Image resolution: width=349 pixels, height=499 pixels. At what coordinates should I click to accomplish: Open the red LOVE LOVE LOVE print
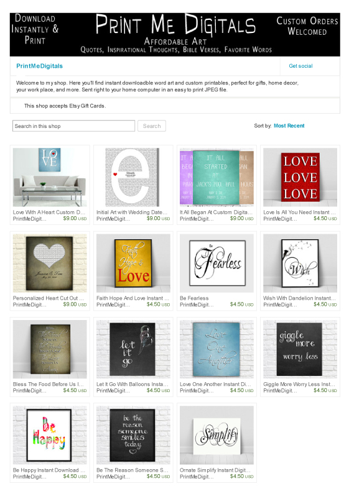(x=300, y=177)
